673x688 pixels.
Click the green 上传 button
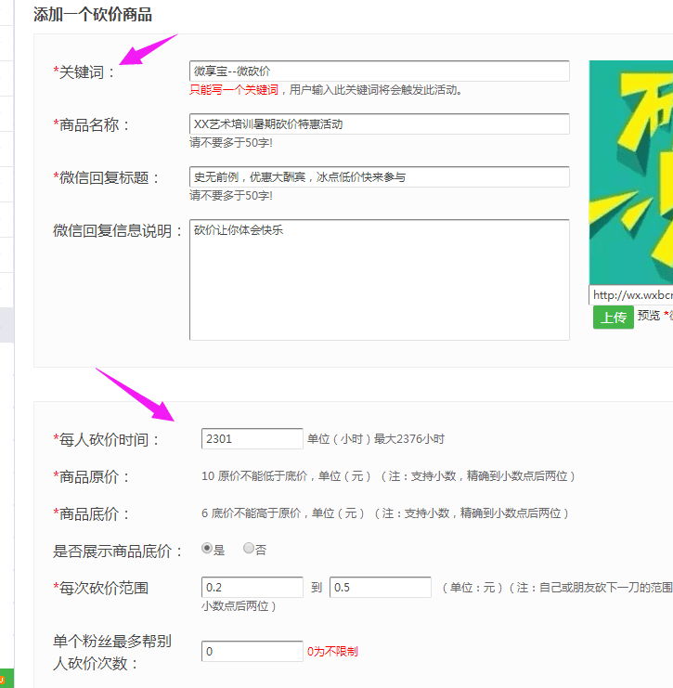point(614,317)
